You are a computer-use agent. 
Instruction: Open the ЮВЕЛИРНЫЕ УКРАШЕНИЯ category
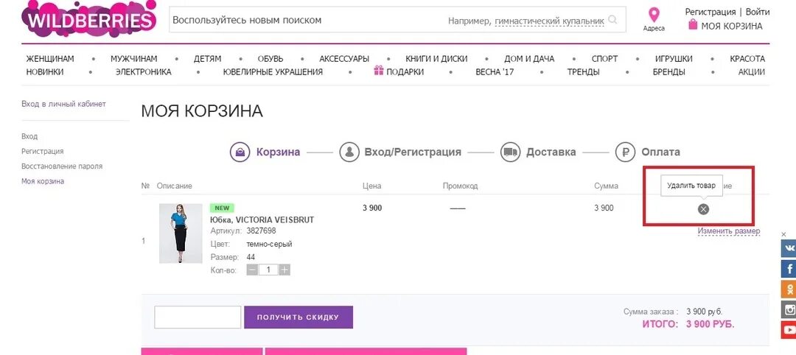click(x=273, y=72)
